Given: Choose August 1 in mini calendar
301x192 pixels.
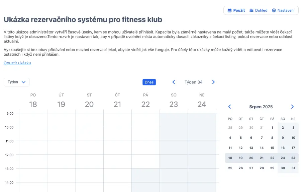Looking at the screenshot, I should pyautogui.click(x=272, y=128).
